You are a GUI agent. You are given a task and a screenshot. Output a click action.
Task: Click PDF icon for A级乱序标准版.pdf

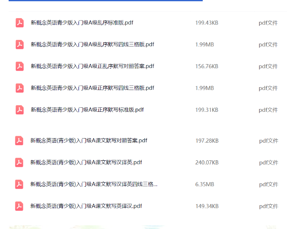(19, 23)
